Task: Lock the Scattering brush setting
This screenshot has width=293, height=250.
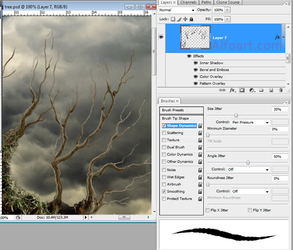Action: click(200, 133)
